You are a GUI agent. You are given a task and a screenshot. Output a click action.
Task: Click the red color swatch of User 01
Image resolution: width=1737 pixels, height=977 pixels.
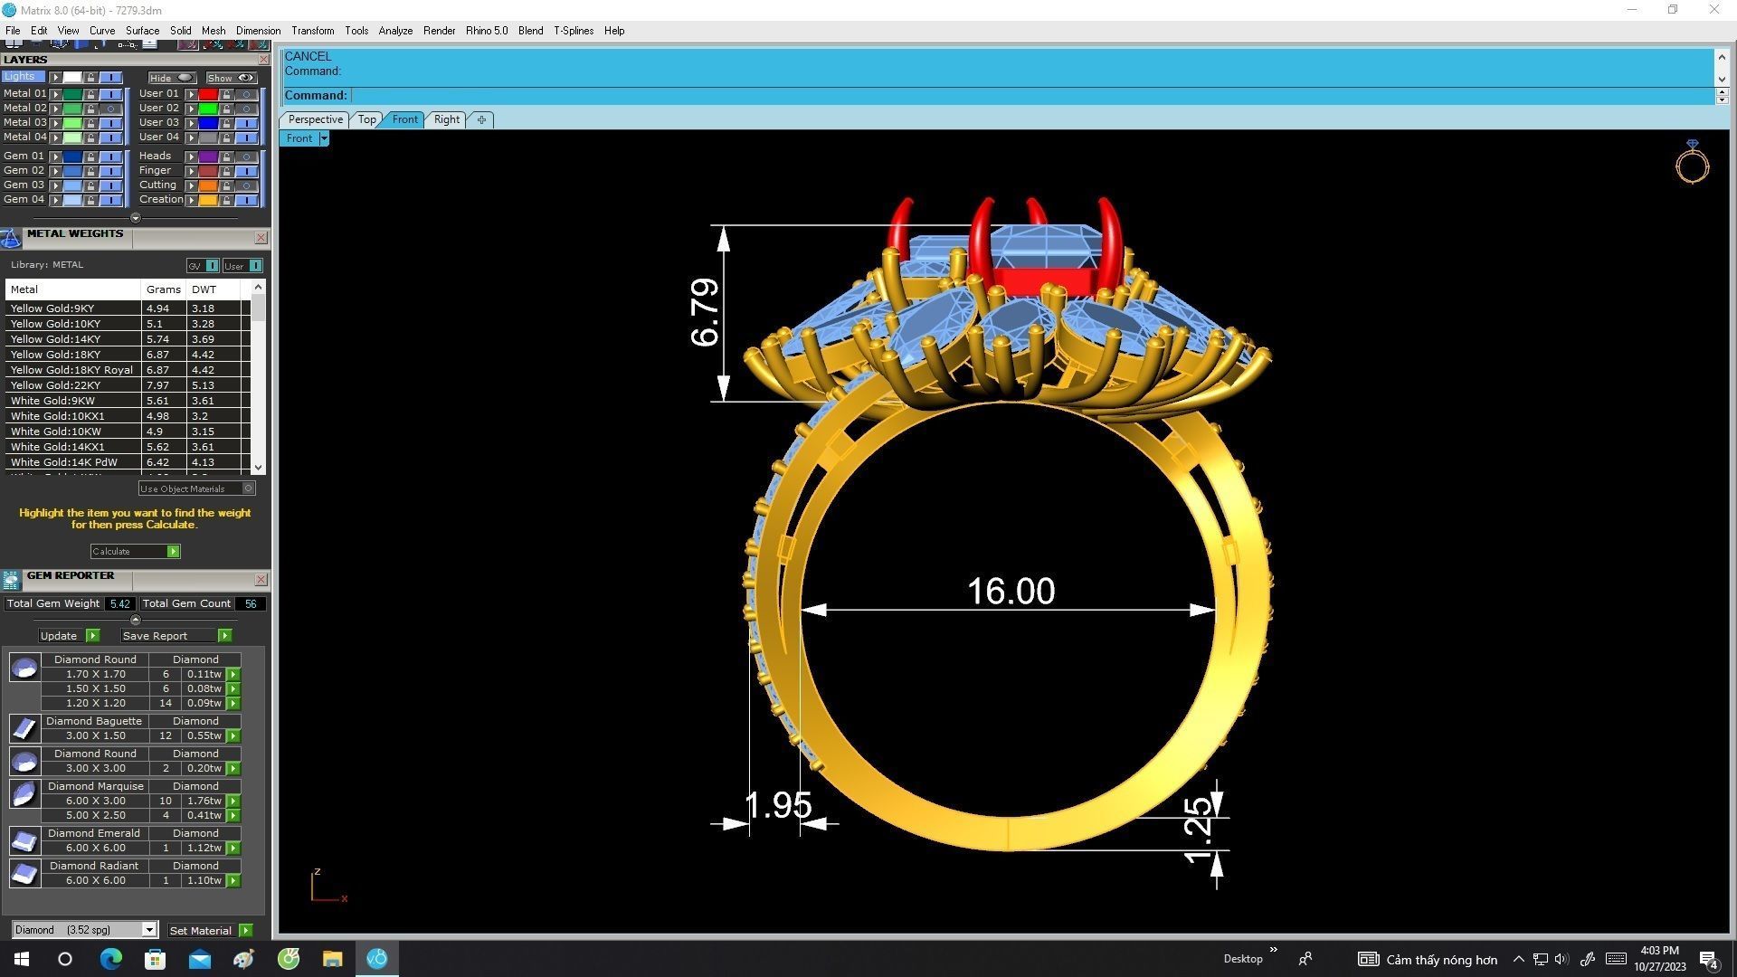tap(208, 94)
